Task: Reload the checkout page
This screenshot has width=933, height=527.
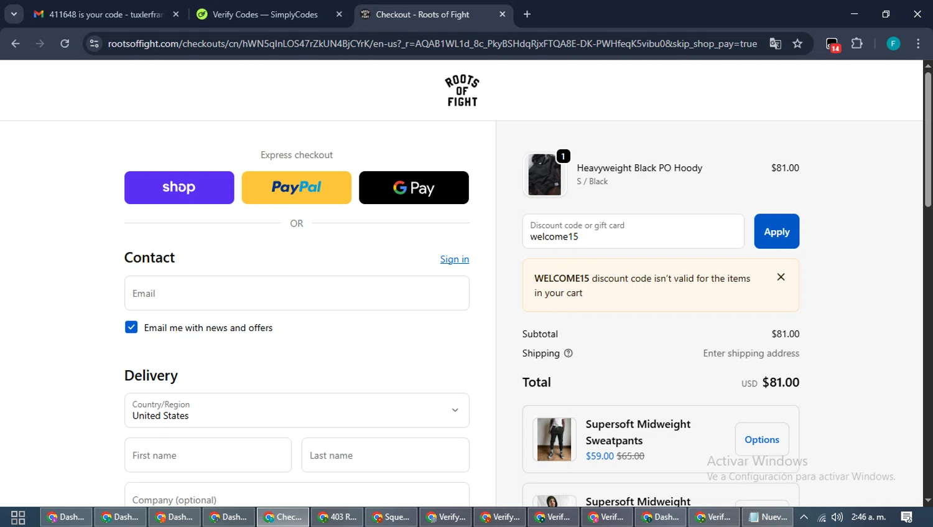Action: click(x=65, y=44)
